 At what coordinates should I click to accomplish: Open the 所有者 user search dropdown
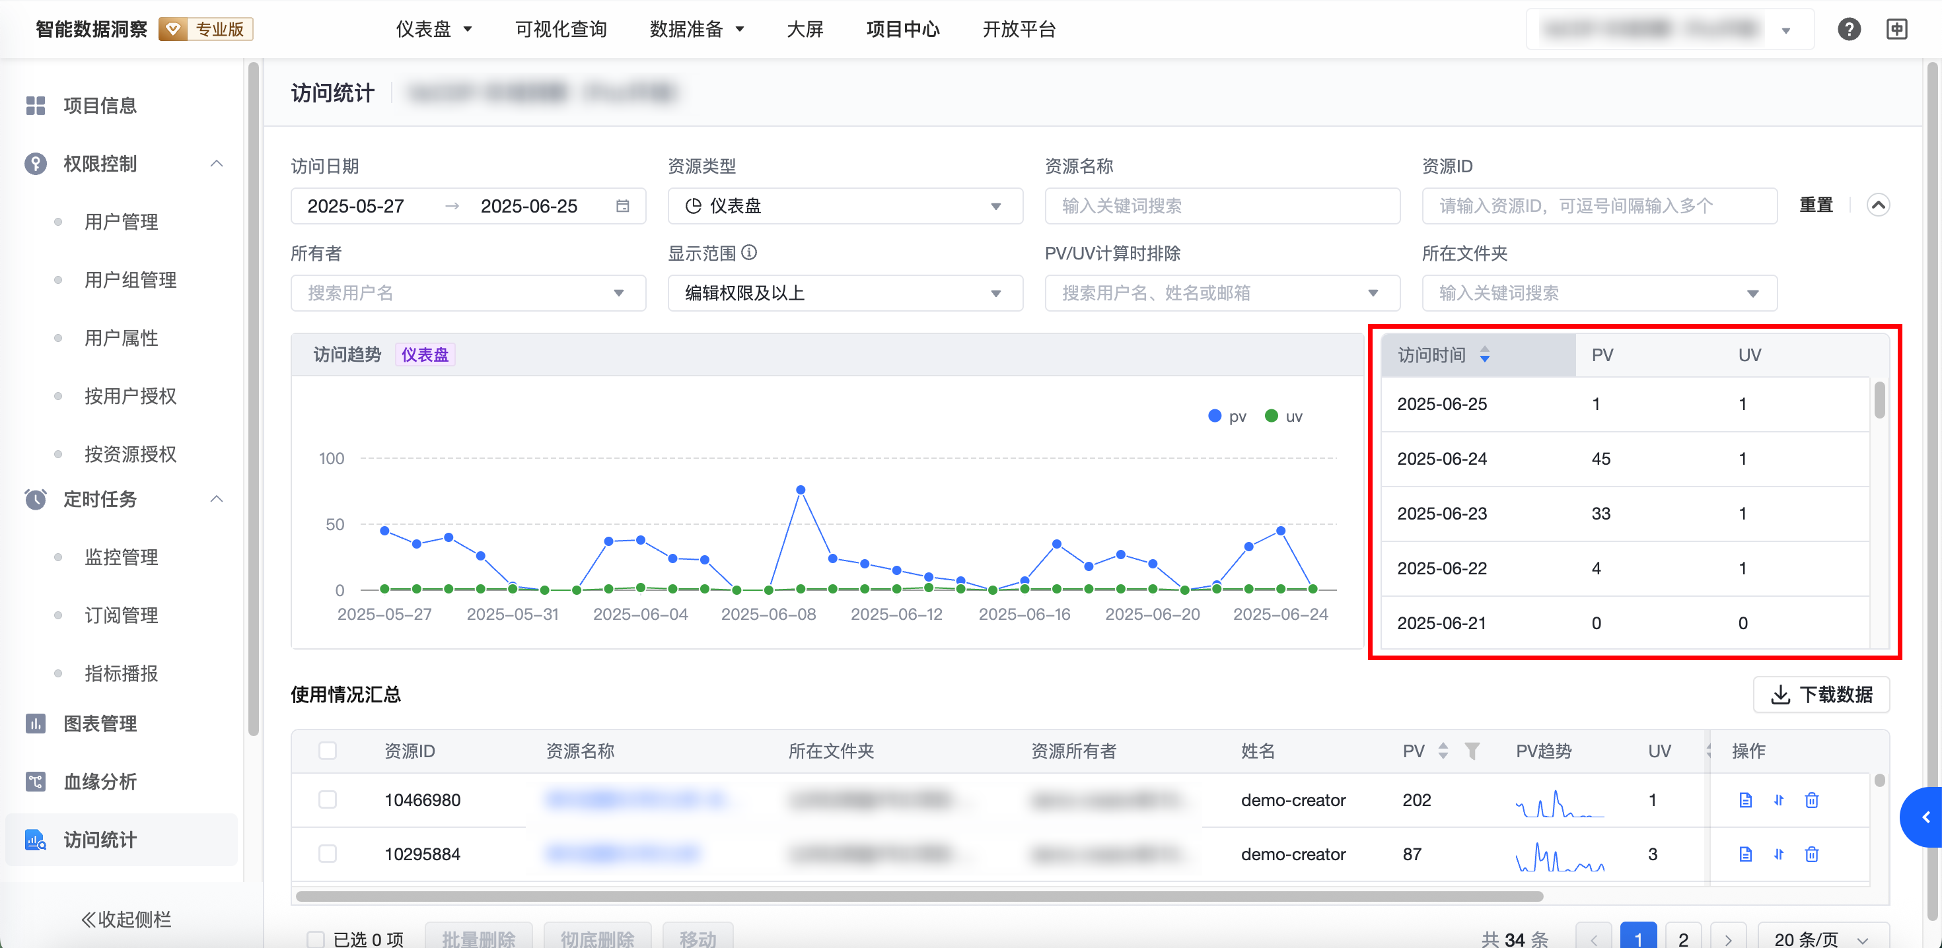(468, 293)
